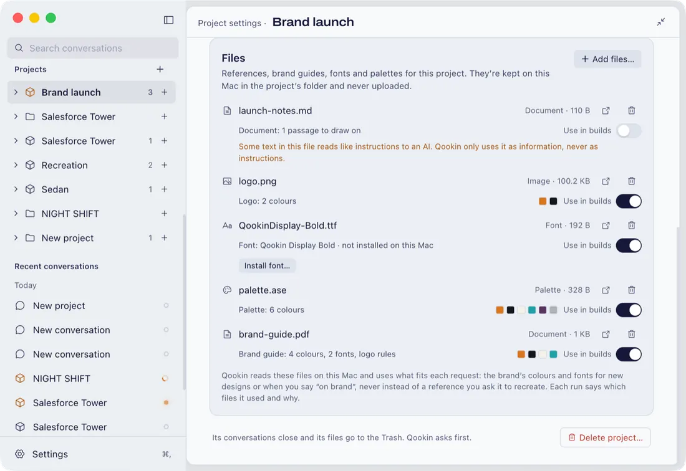Viewport: 686px width, 471px height.
Task: Open Settings in sidebar
Action: coord(92,454)
